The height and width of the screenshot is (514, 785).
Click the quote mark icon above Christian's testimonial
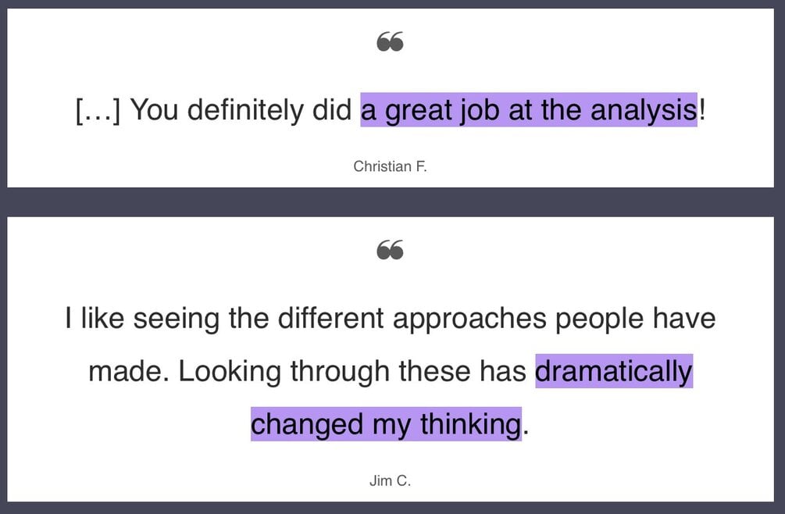[390, 41]
